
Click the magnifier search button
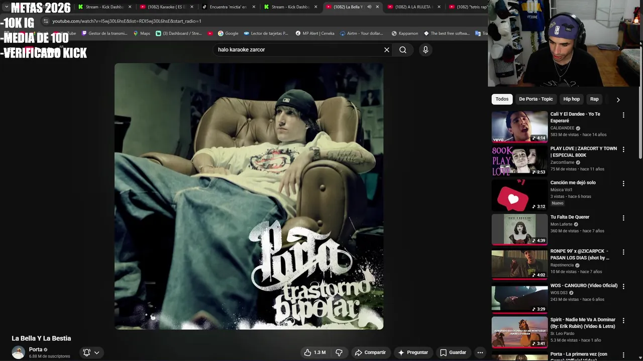click(403, 50)
